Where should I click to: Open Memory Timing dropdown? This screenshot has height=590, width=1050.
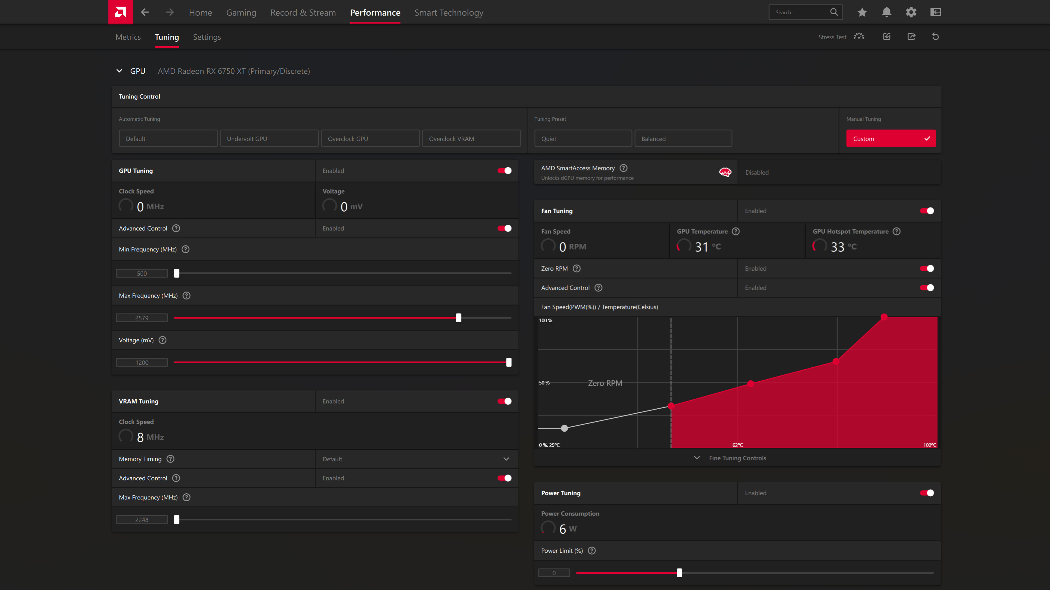coord(416,459)
